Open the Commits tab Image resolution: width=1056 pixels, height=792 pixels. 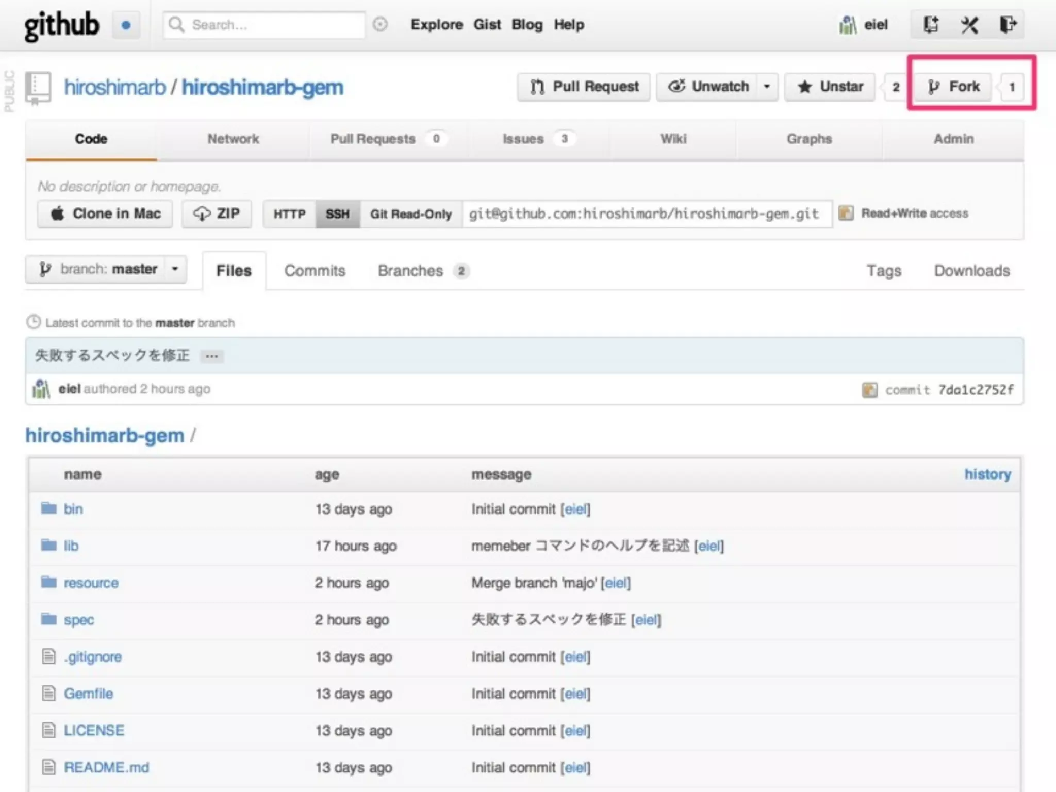click(x=315, y=271)
